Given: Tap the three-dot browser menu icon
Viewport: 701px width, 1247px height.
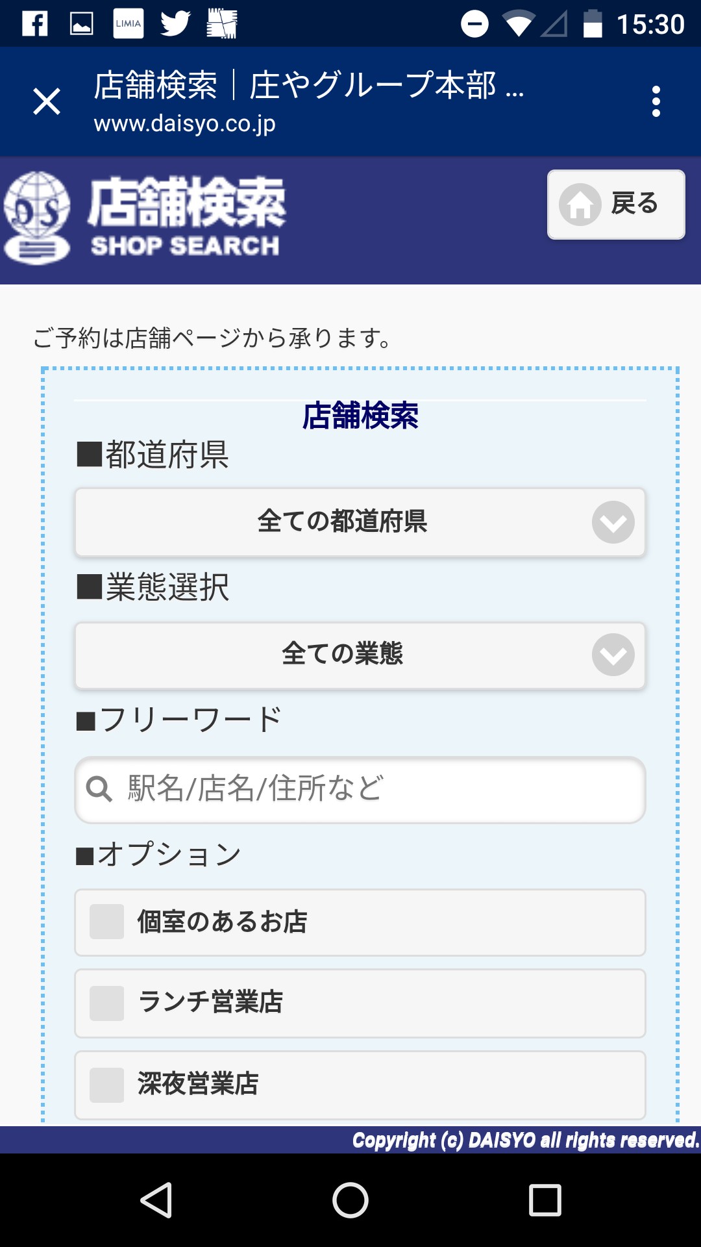Looking at the screenshot, I should point(656,102).
